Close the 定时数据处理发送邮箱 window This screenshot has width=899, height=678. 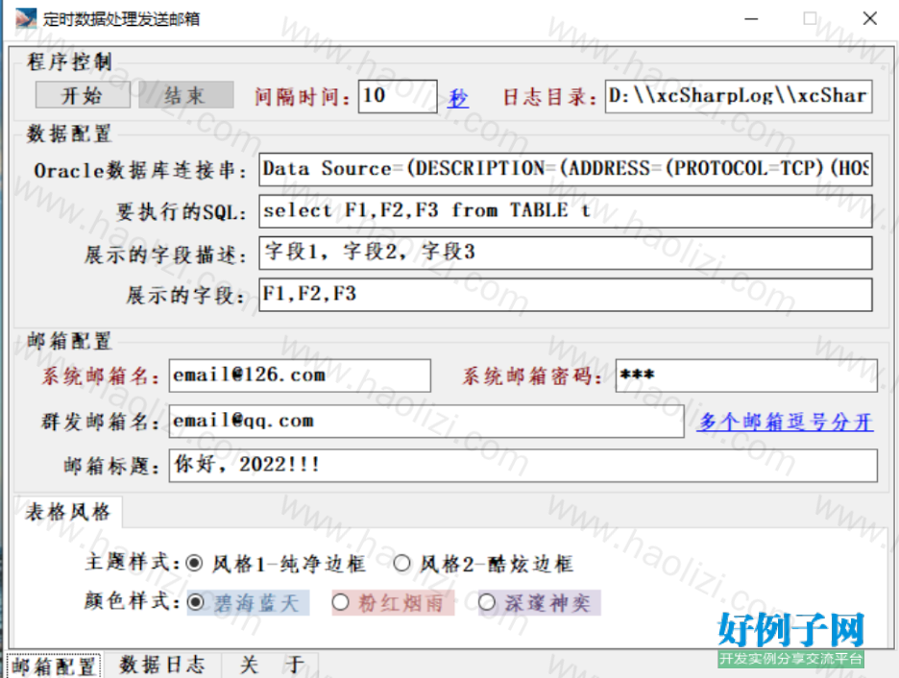(870, 19)
